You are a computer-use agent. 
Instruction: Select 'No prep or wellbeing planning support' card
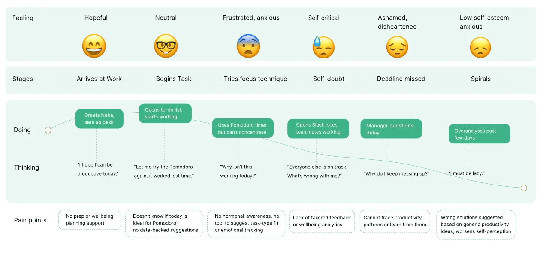tap(90, 220)
